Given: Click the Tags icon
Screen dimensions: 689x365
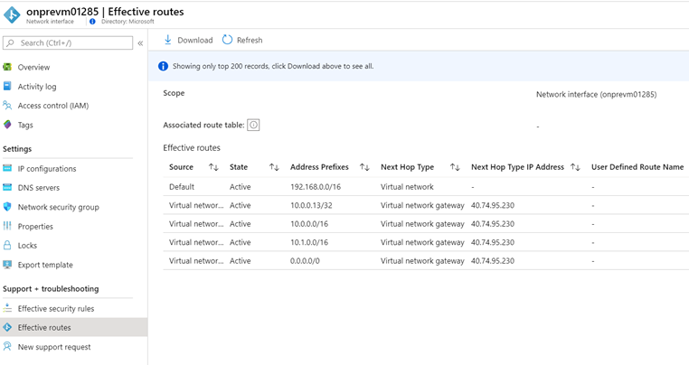Looking at the screenshot, I should (7, 125).
